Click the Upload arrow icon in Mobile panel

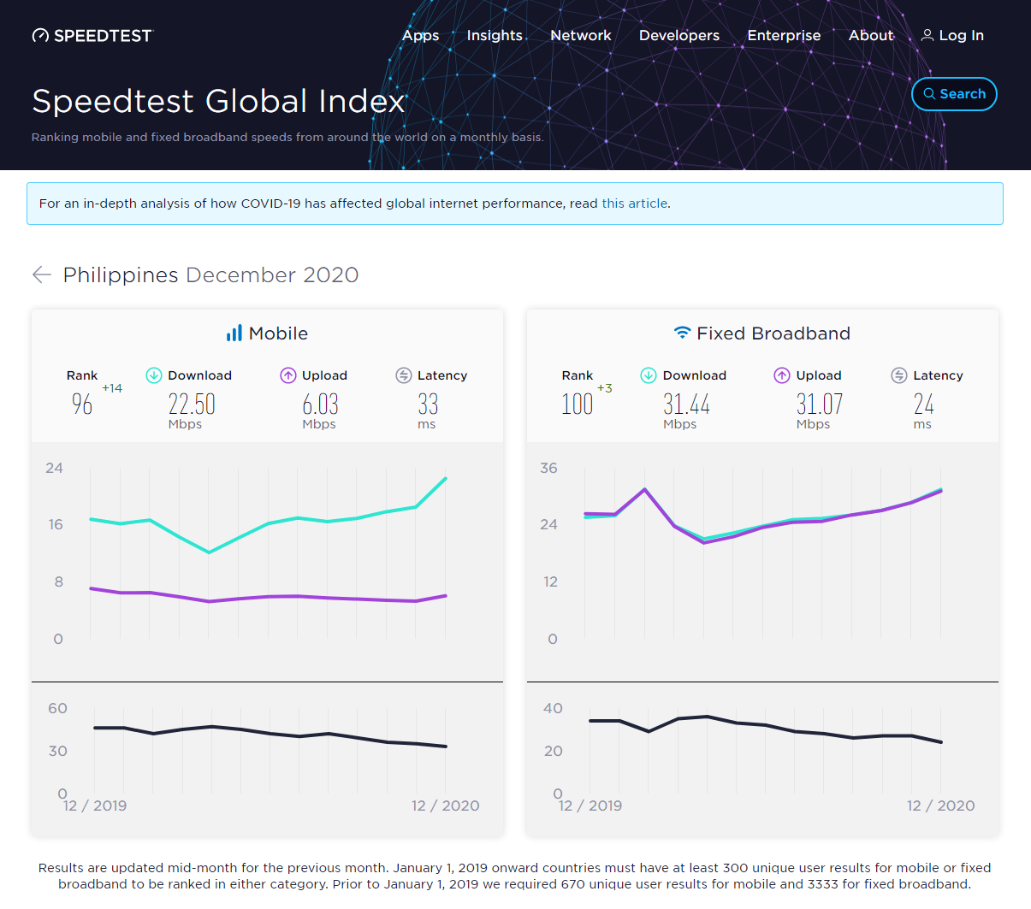pos(287,375)
